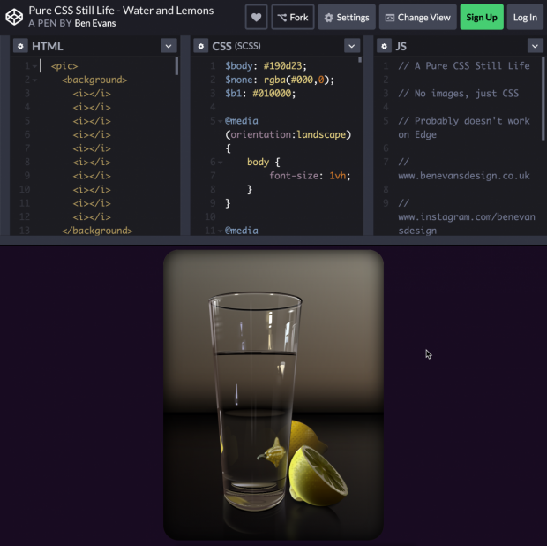Image resolution: width=547 pixels, height=546 pixels.
Task: Click the JS editor vertical scrollbar
Action: pos(543,99)
